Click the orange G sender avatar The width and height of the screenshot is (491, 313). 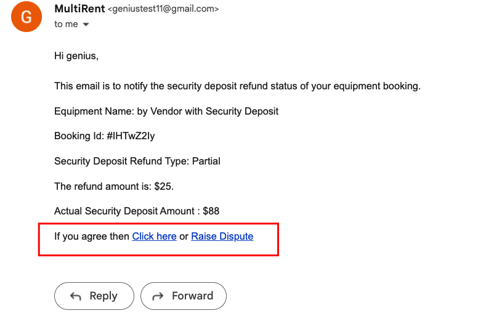click(x=26, y=17)
